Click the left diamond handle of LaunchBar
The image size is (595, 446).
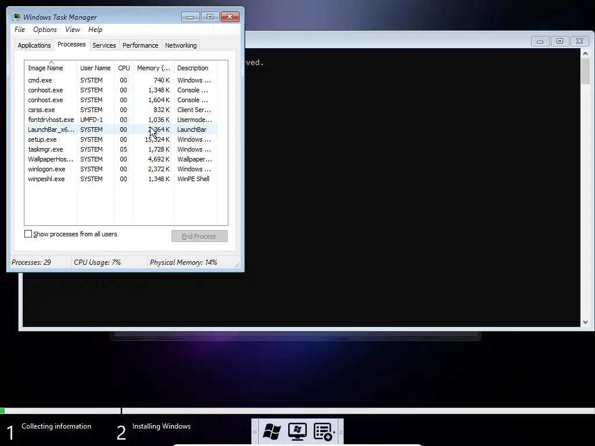coord(255,432)
